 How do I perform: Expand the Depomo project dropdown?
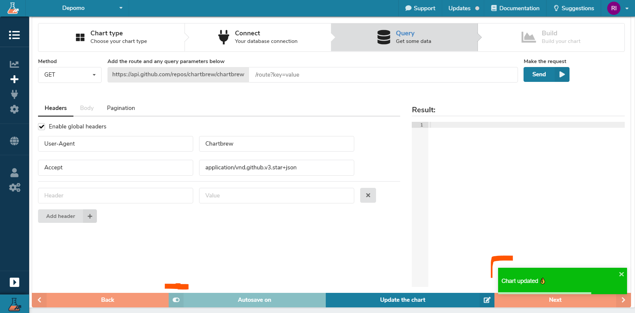(x=93, y=8)
